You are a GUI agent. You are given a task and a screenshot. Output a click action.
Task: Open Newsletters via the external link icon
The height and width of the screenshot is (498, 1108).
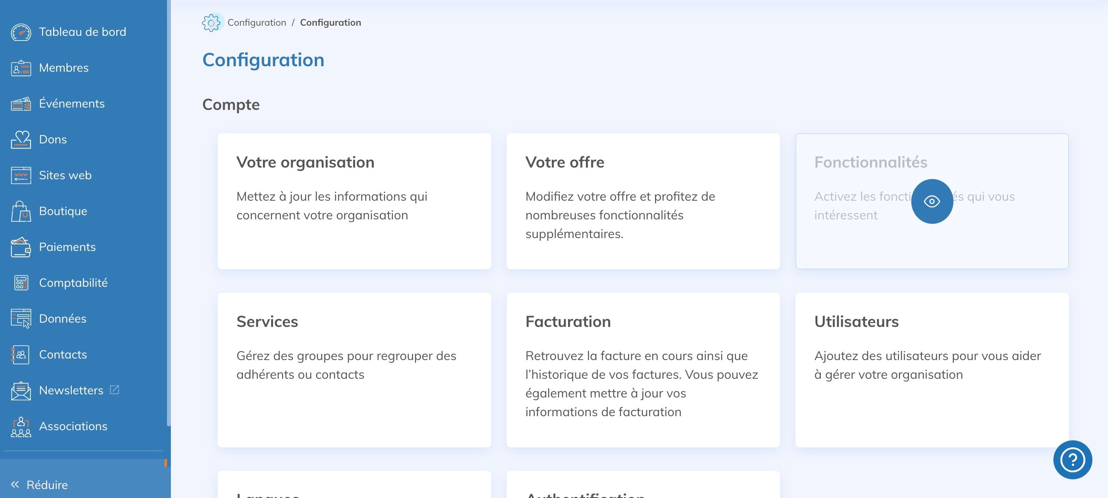[x=114, y=389]
